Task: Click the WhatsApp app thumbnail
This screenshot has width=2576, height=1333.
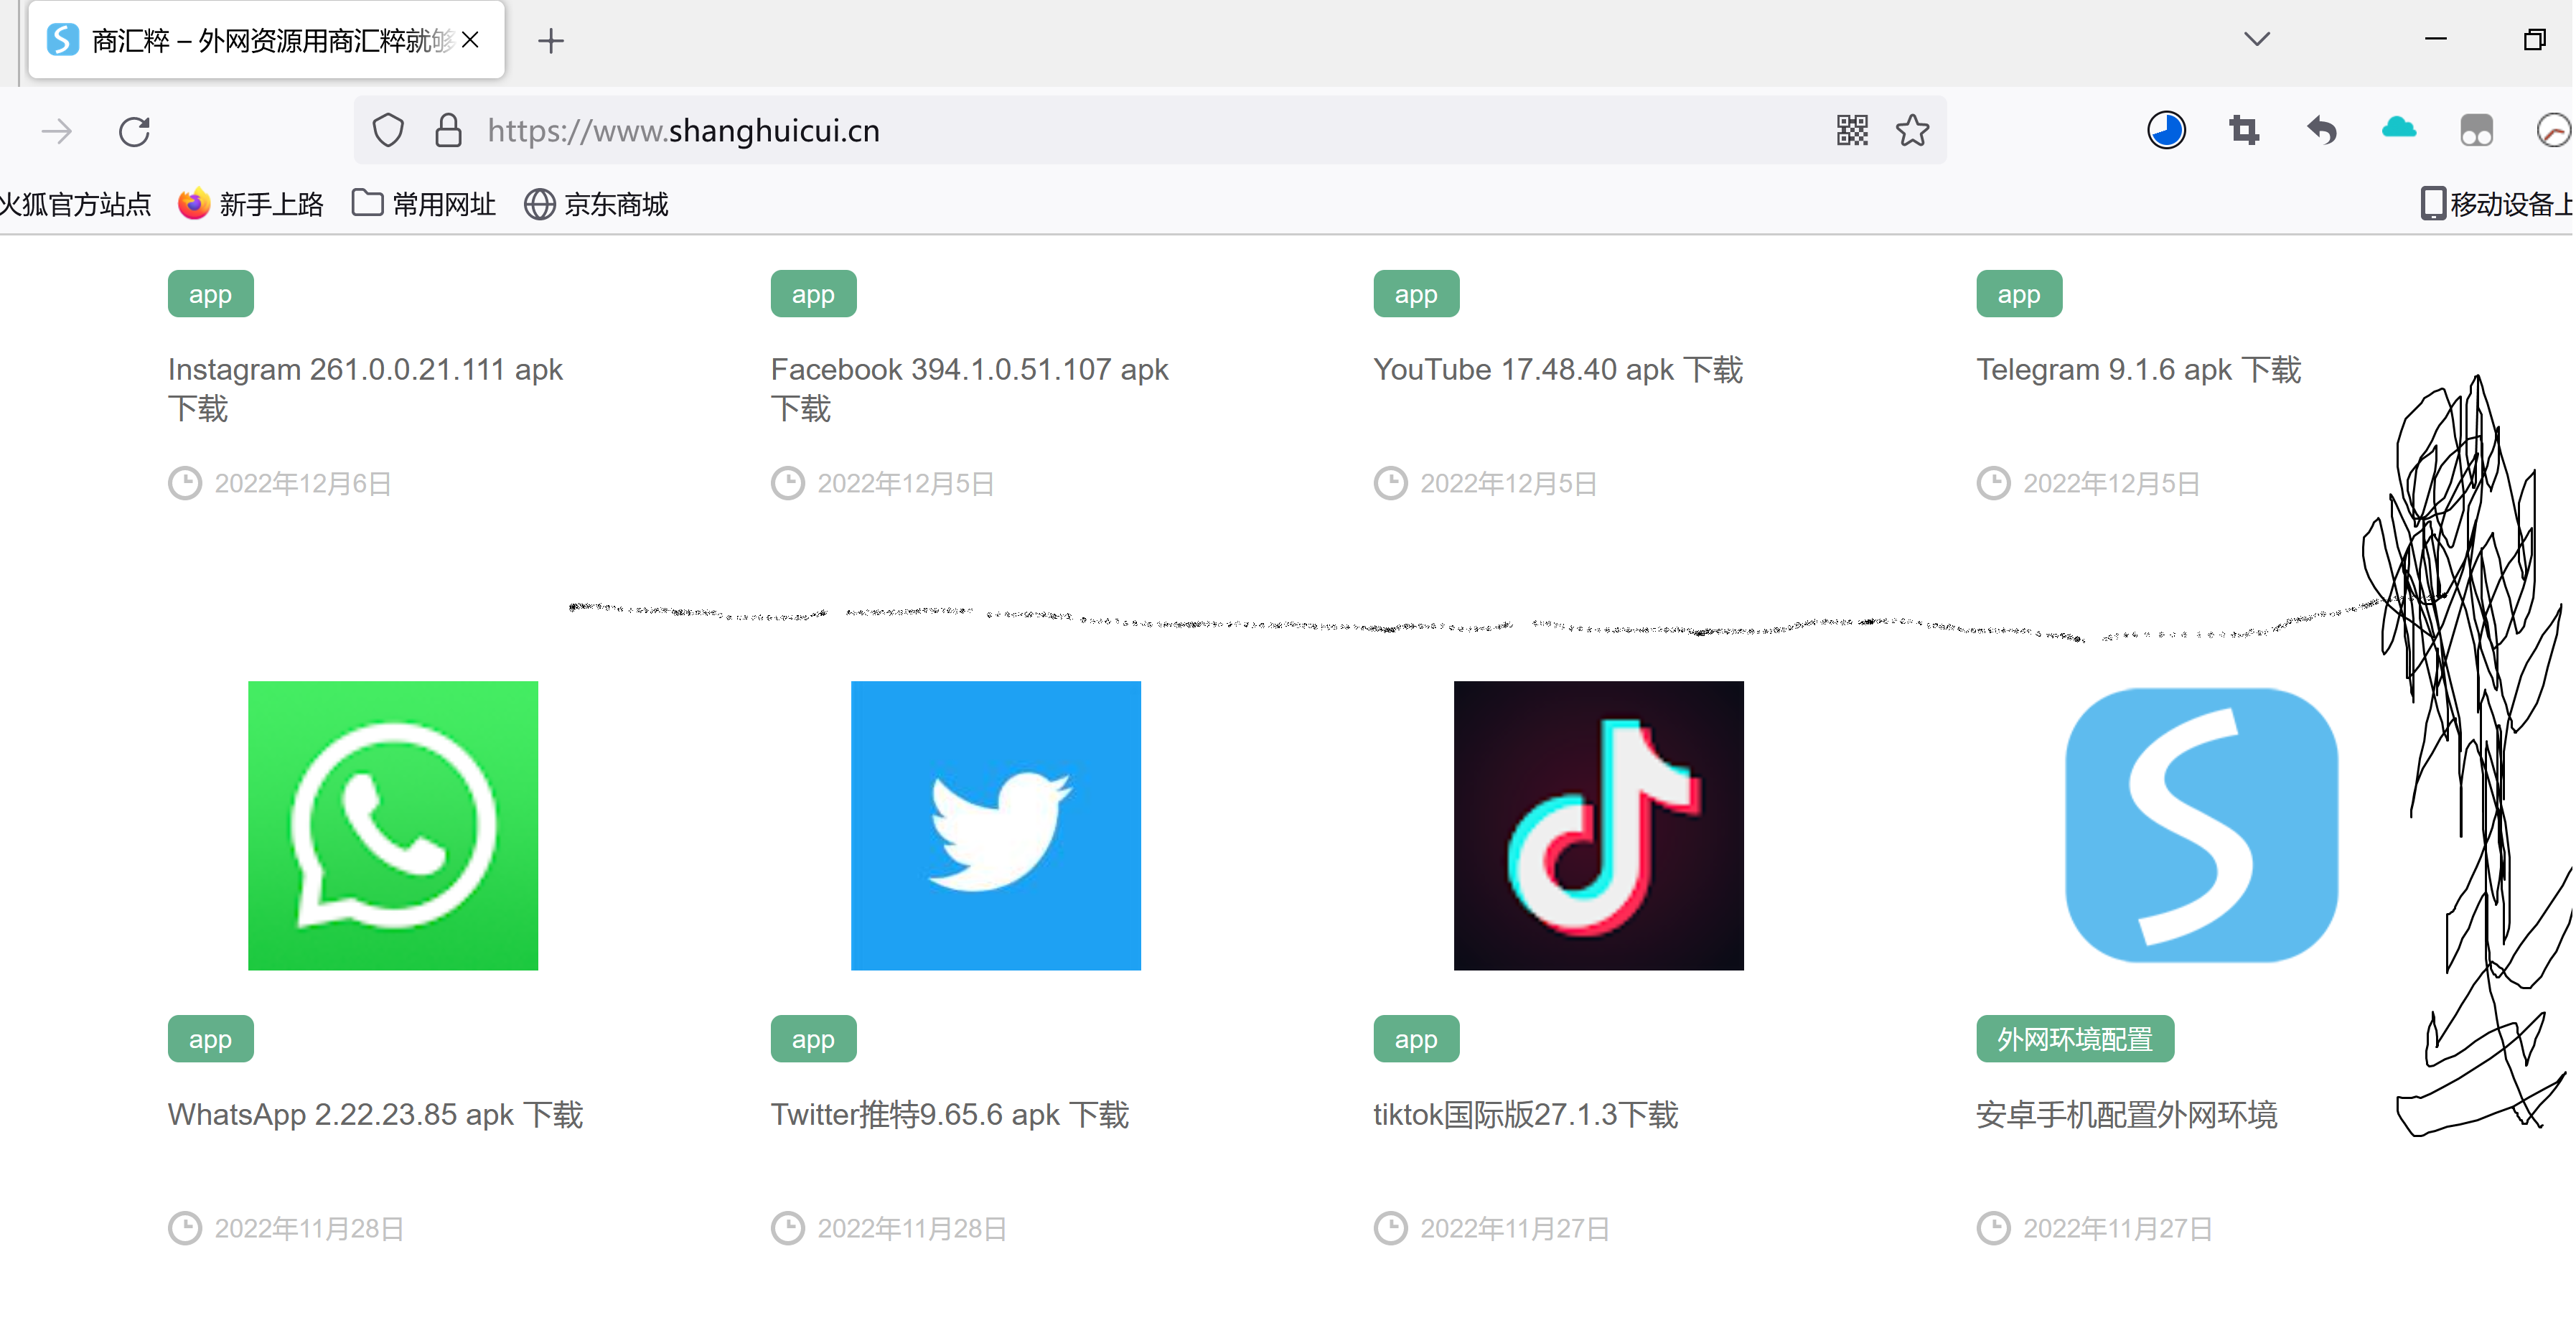Action: tap(393, 825)
